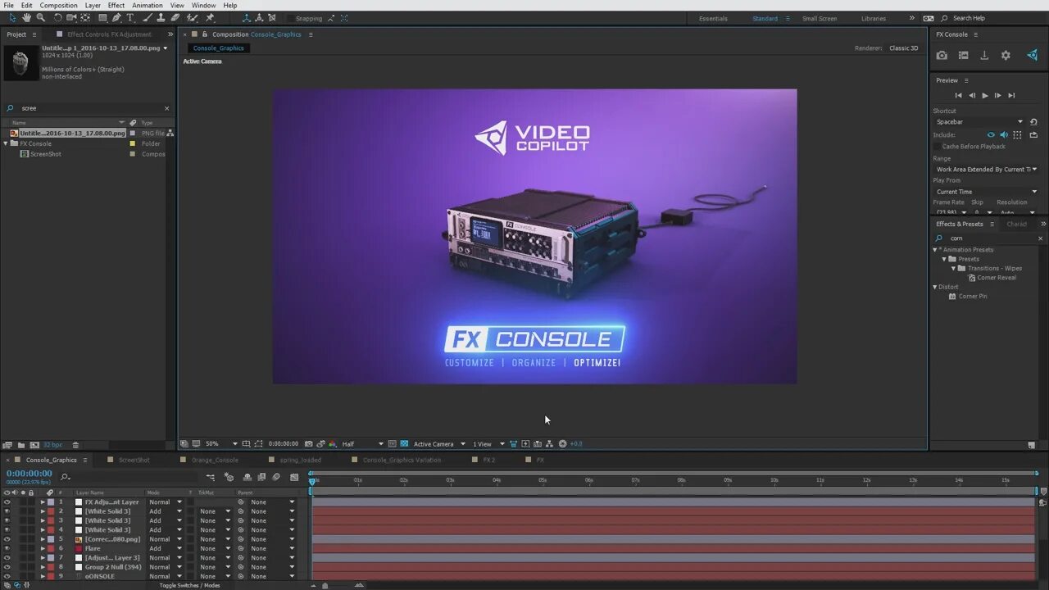The height and width of the screenshot is (590, 1049).
Task: Open the Half resolution dropdown
Action: point(362,444)
